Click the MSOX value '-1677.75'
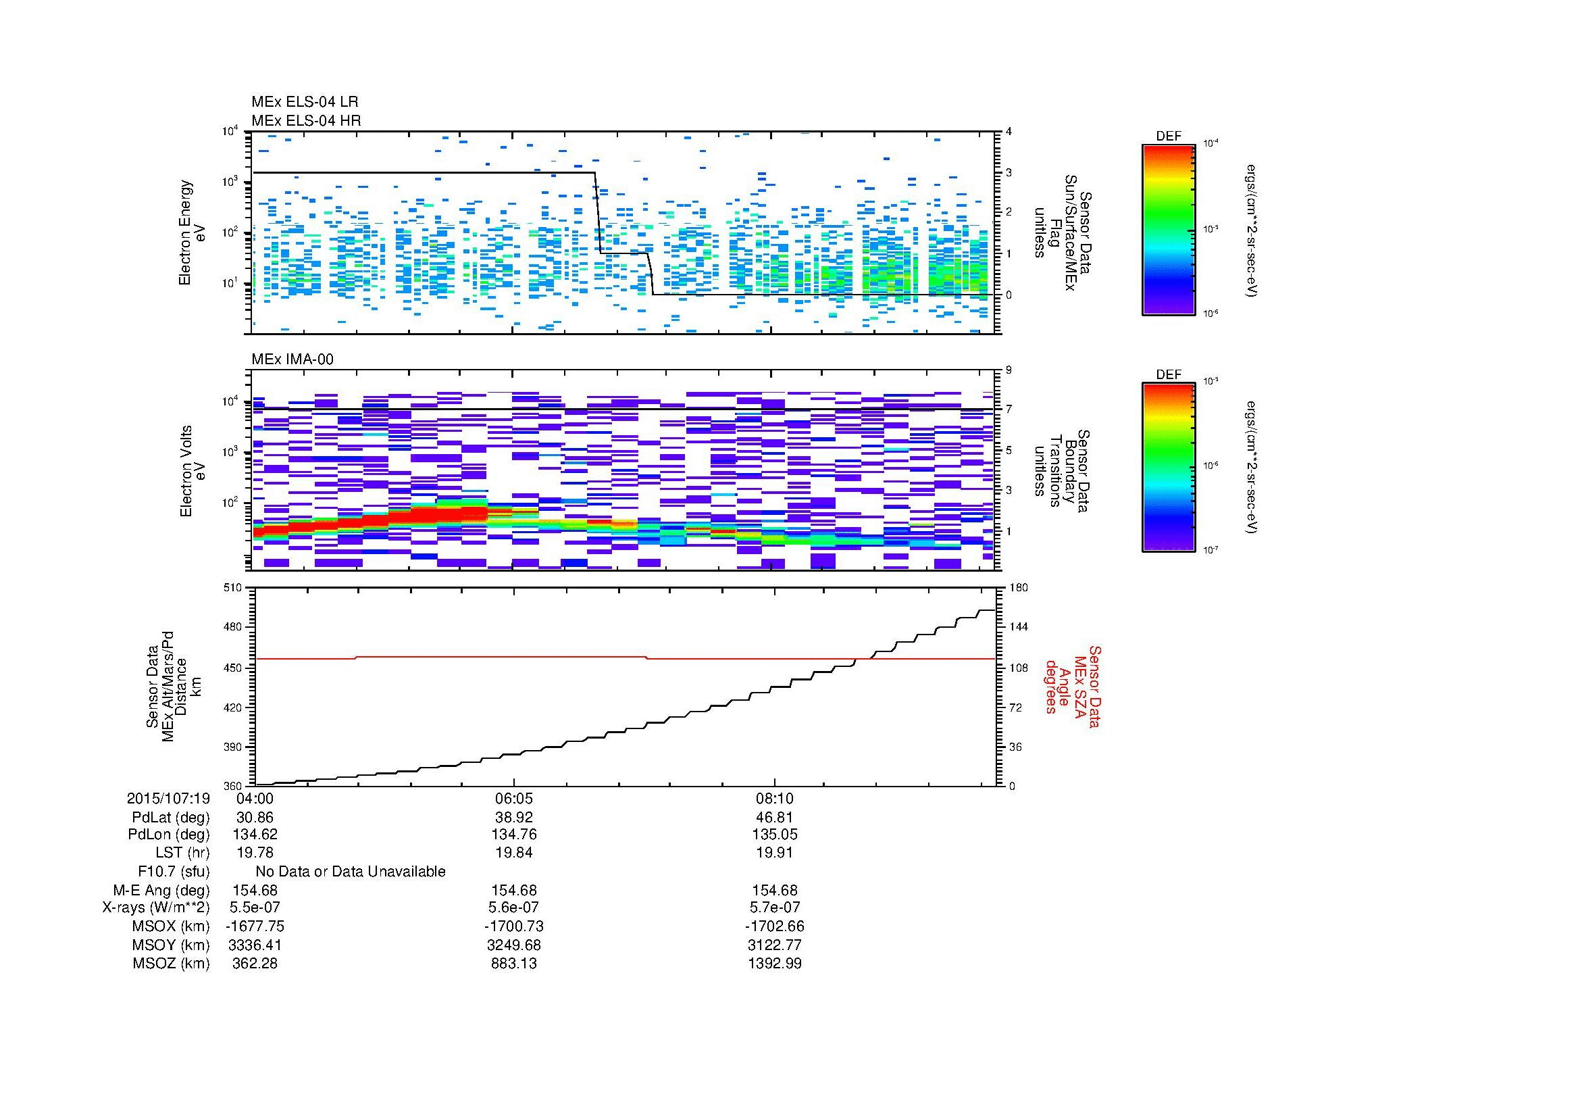 (255, 926)
